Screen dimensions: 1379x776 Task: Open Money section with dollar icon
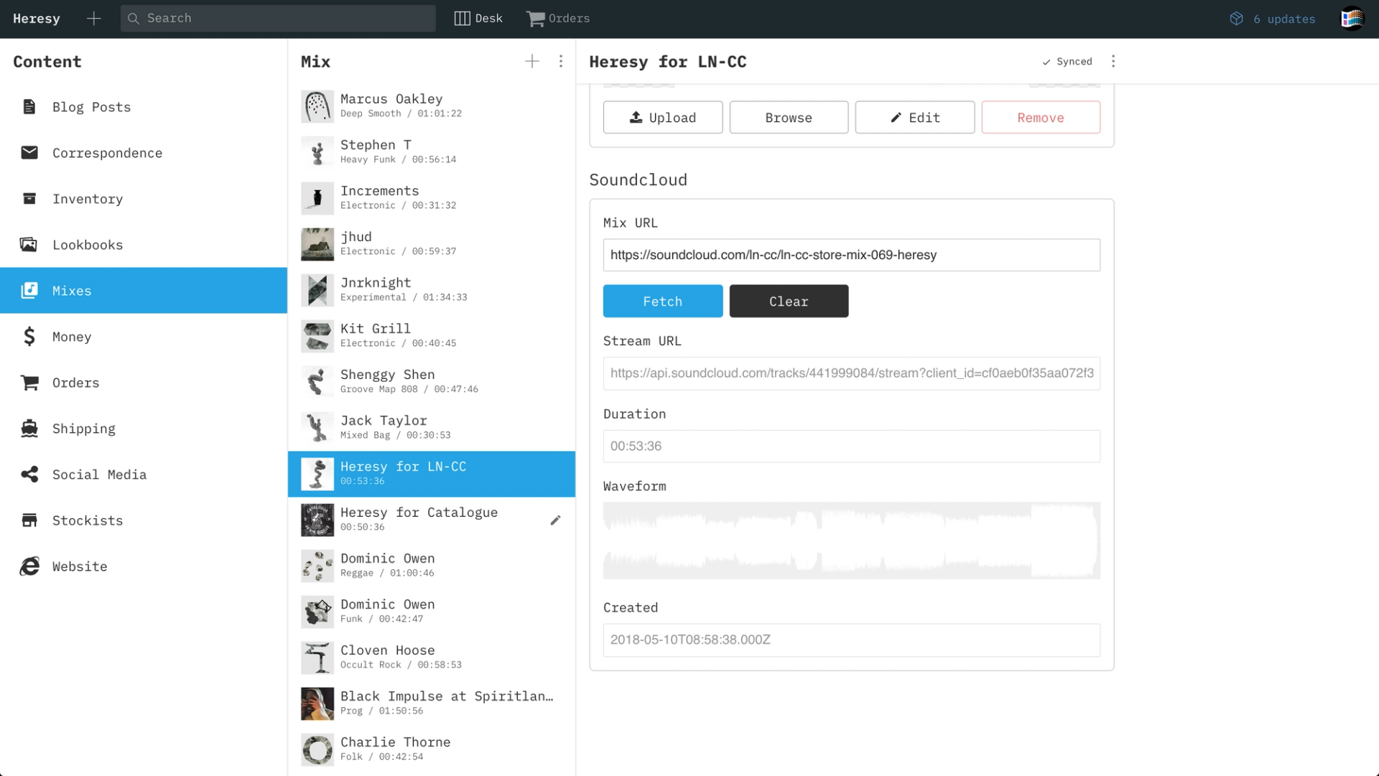29,337
